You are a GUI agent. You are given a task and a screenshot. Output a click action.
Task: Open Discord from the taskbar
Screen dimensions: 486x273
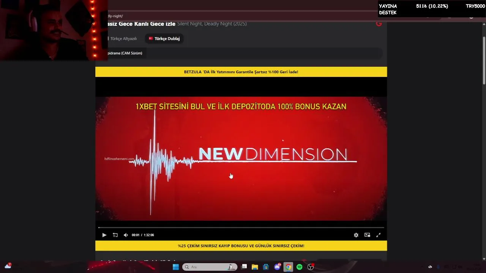click(277, 267)
